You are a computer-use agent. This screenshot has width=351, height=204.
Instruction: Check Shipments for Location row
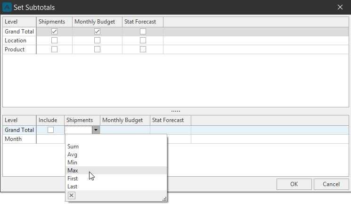click(54, 41)
